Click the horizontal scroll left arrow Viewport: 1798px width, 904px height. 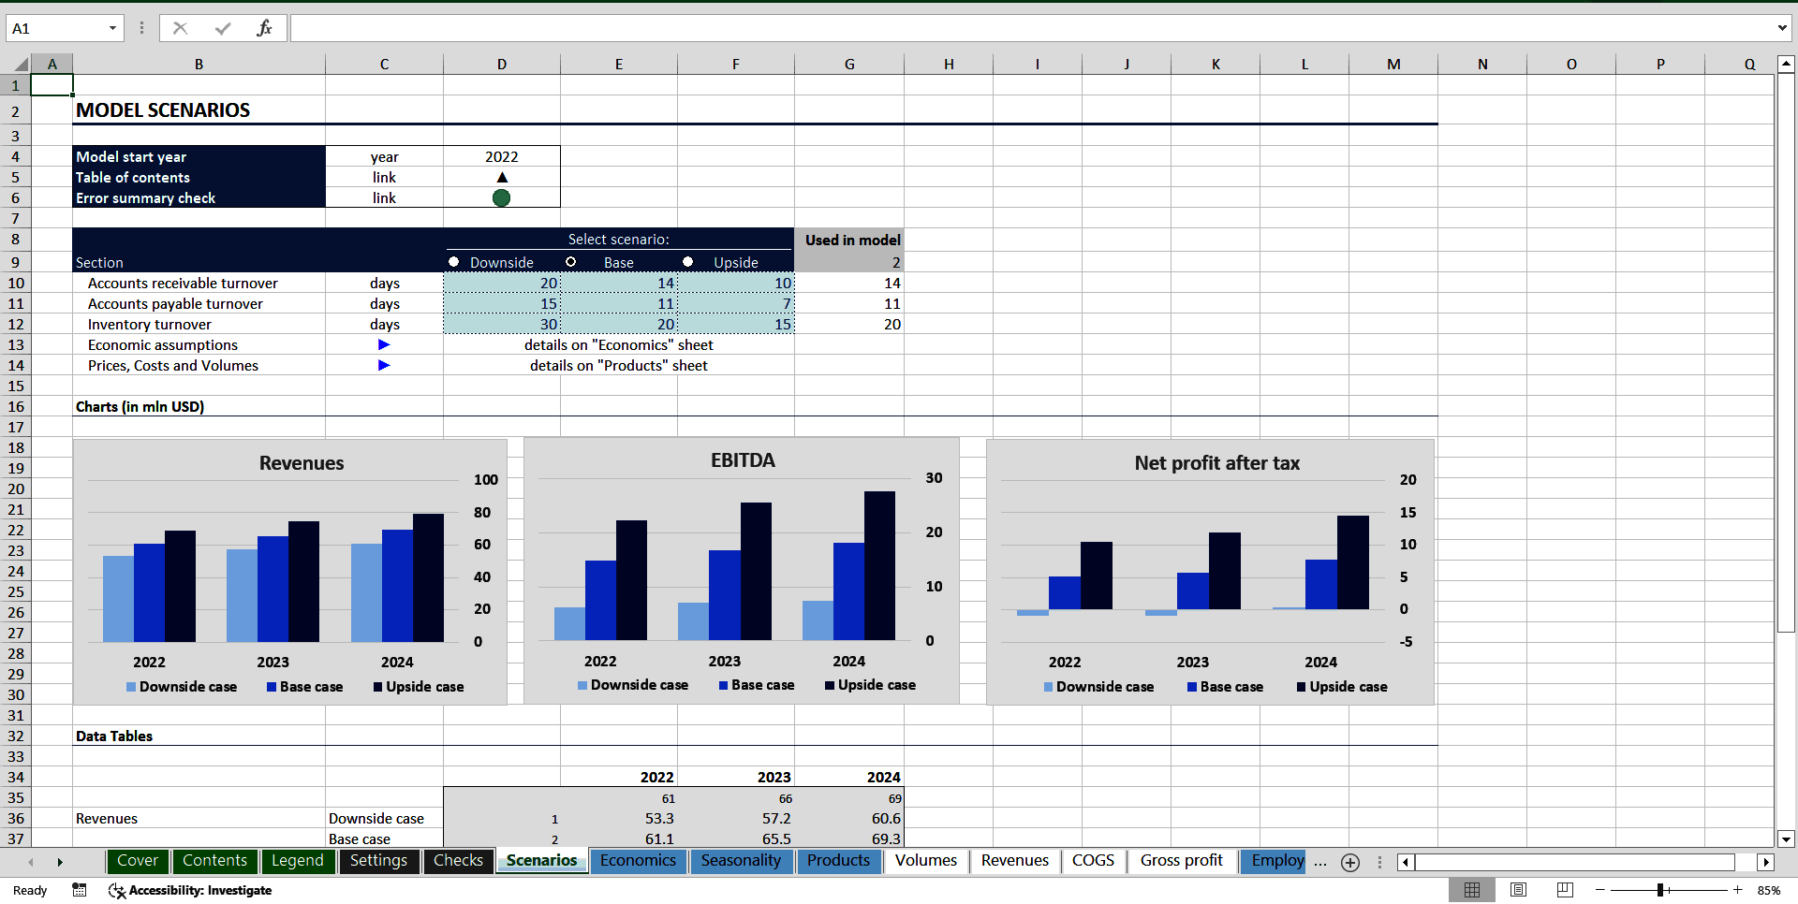pos(1406,863)
